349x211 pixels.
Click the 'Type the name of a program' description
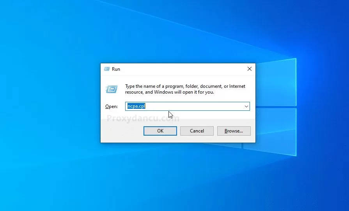[x=185, y=89]
